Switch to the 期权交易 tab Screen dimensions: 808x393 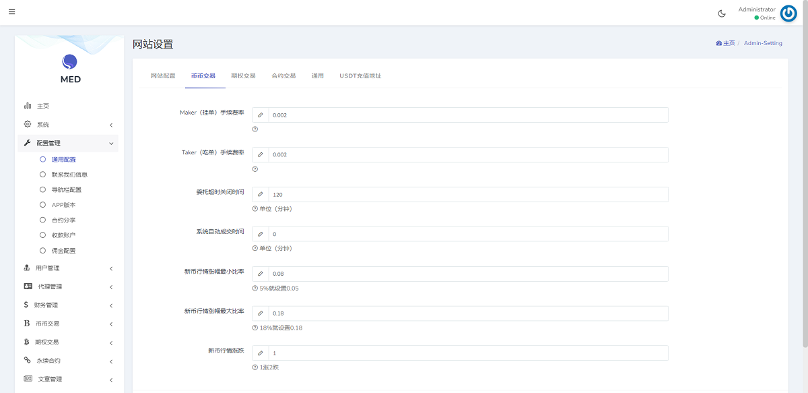coord(243,76)
